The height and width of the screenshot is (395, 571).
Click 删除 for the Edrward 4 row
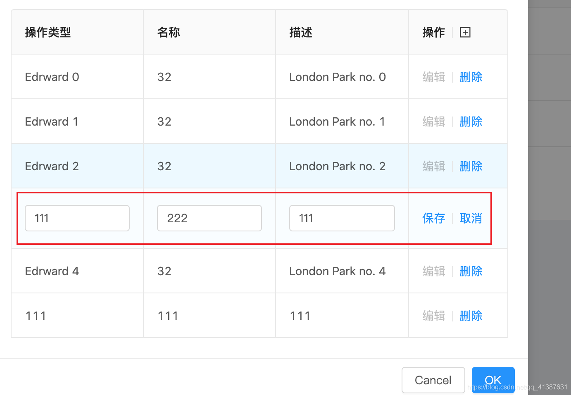click(471, 271)
